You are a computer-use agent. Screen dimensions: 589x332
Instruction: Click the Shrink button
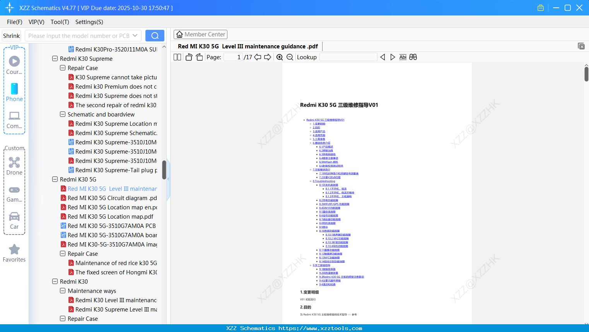pyautogui.click(x=11, y=36)
